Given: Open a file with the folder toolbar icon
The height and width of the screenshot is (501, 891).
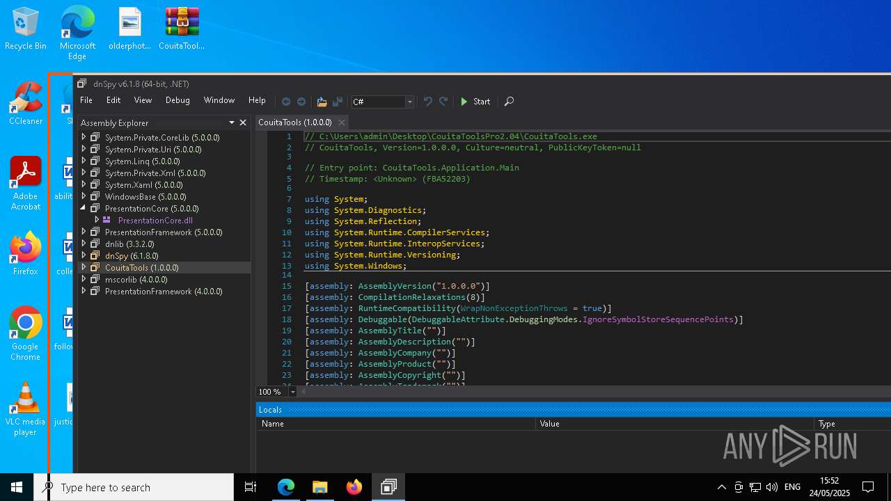Looking at the screenshot, I should [x=322, y=102].
